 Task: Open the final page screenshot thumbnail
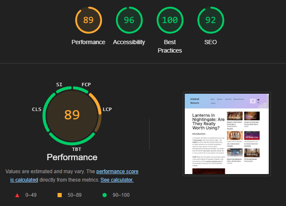point(227,134)
